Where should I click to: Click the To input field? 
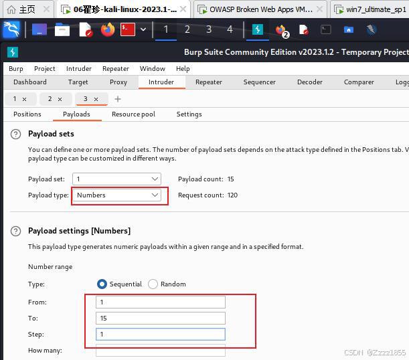coord(161,319)
